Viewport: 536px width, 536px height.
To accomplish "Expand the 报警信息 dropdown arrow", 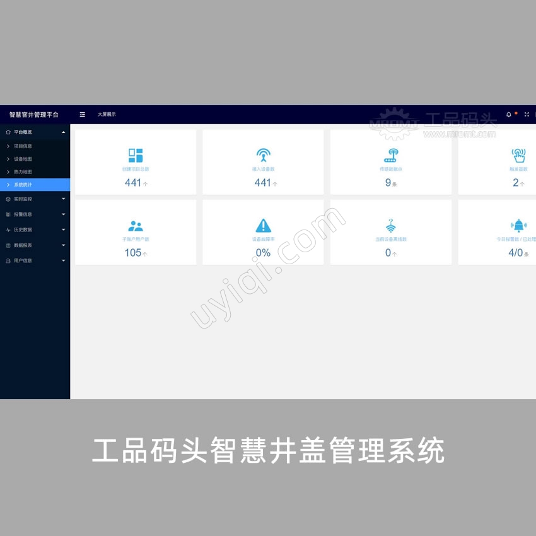I will click(x=63, y=214).
